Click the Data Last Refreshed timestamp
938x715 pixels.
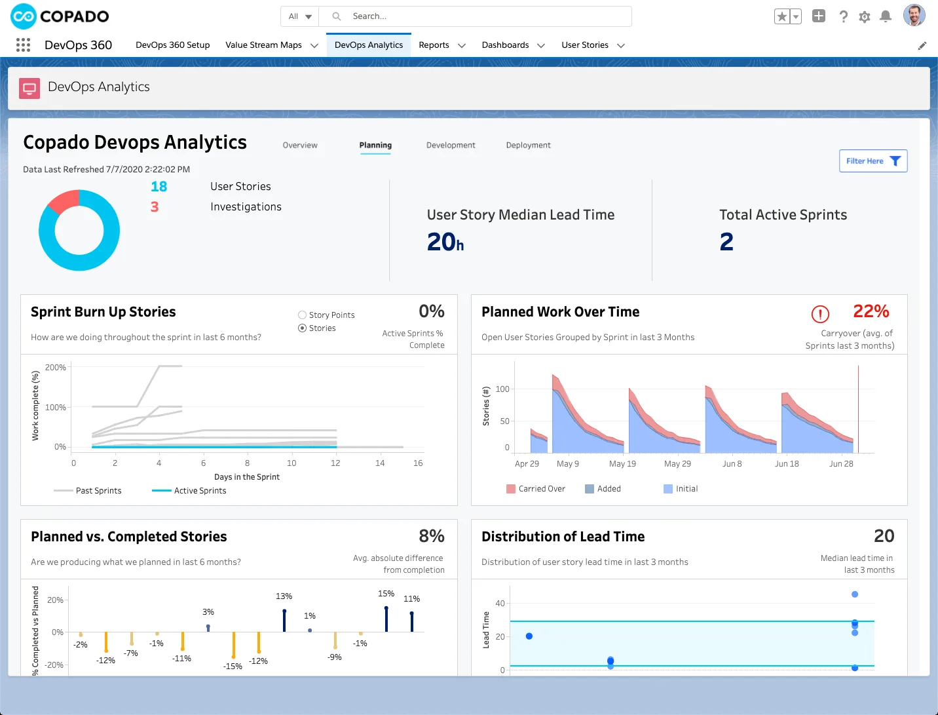pyautogui.click(x=107, y=169)
